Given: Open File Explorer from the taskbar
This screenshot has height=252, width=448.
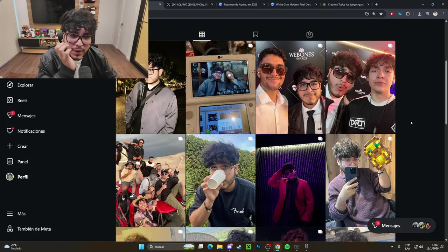Looking at the screenshot, I should (220, 247).
